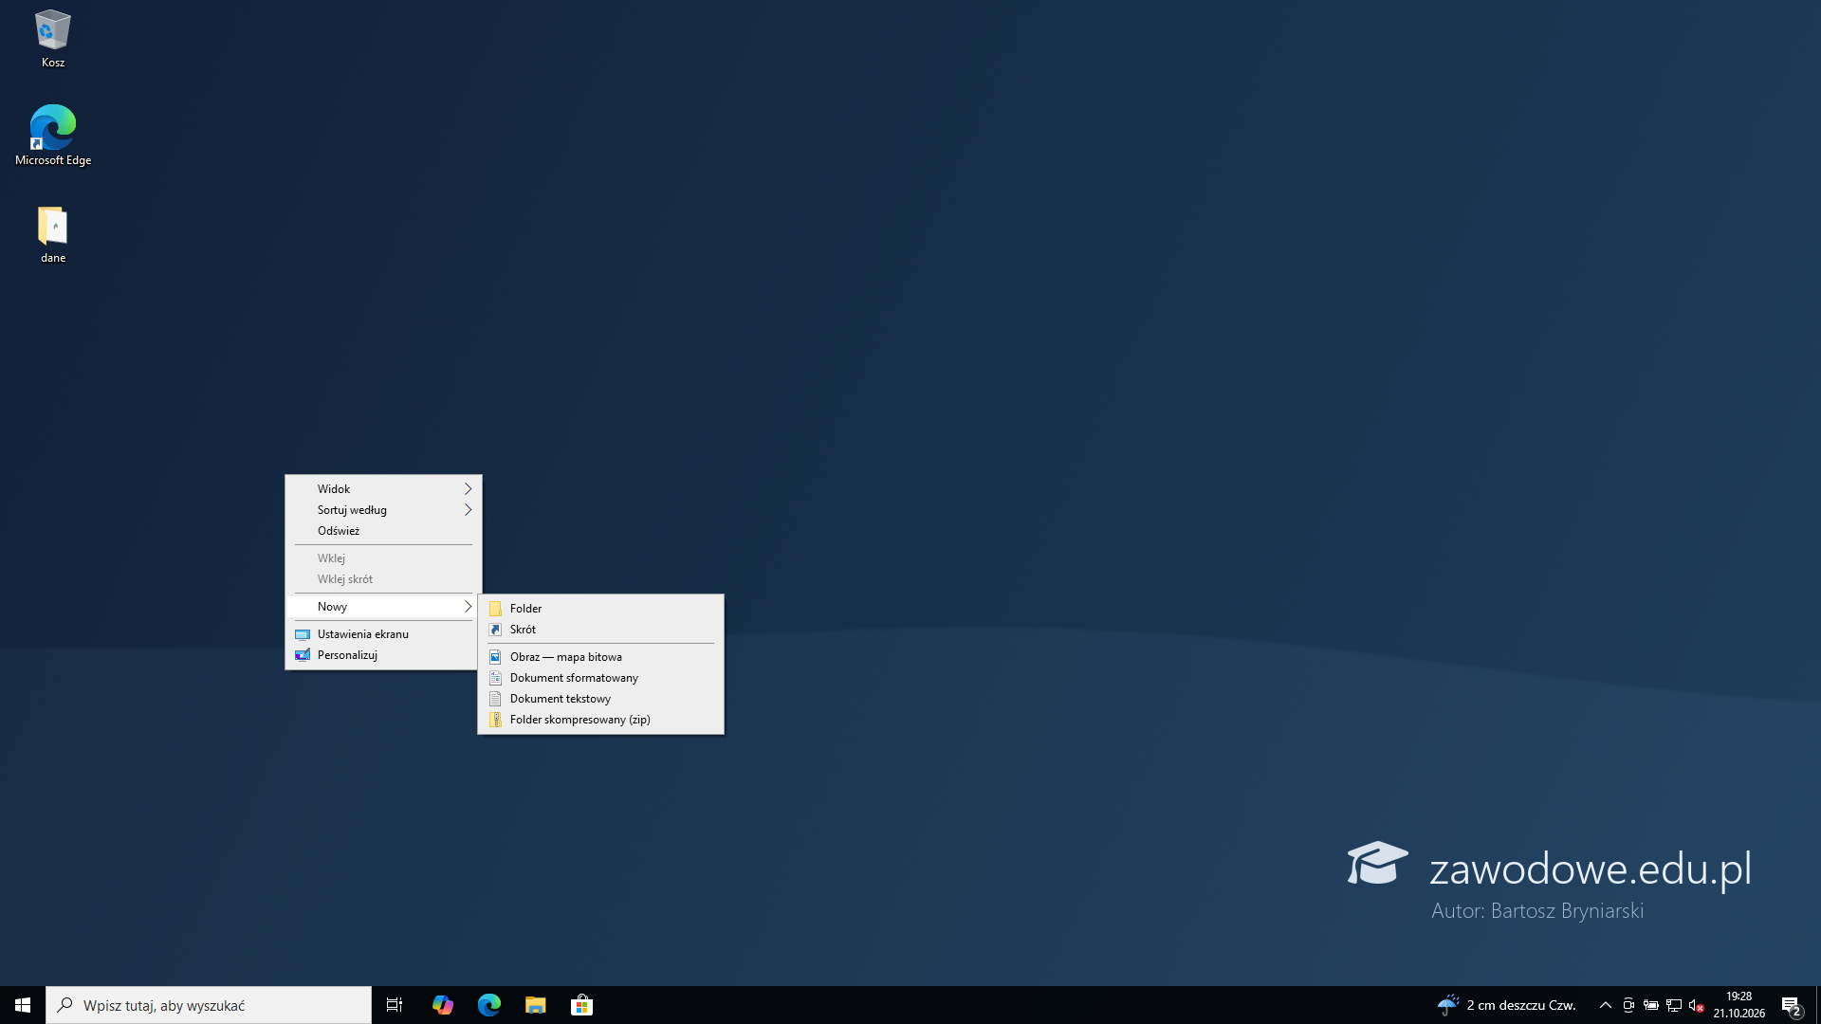This screenshot has height=1024, width=1821.
Task: Click the battery status tray icon
Action: coord(1651,1005)
